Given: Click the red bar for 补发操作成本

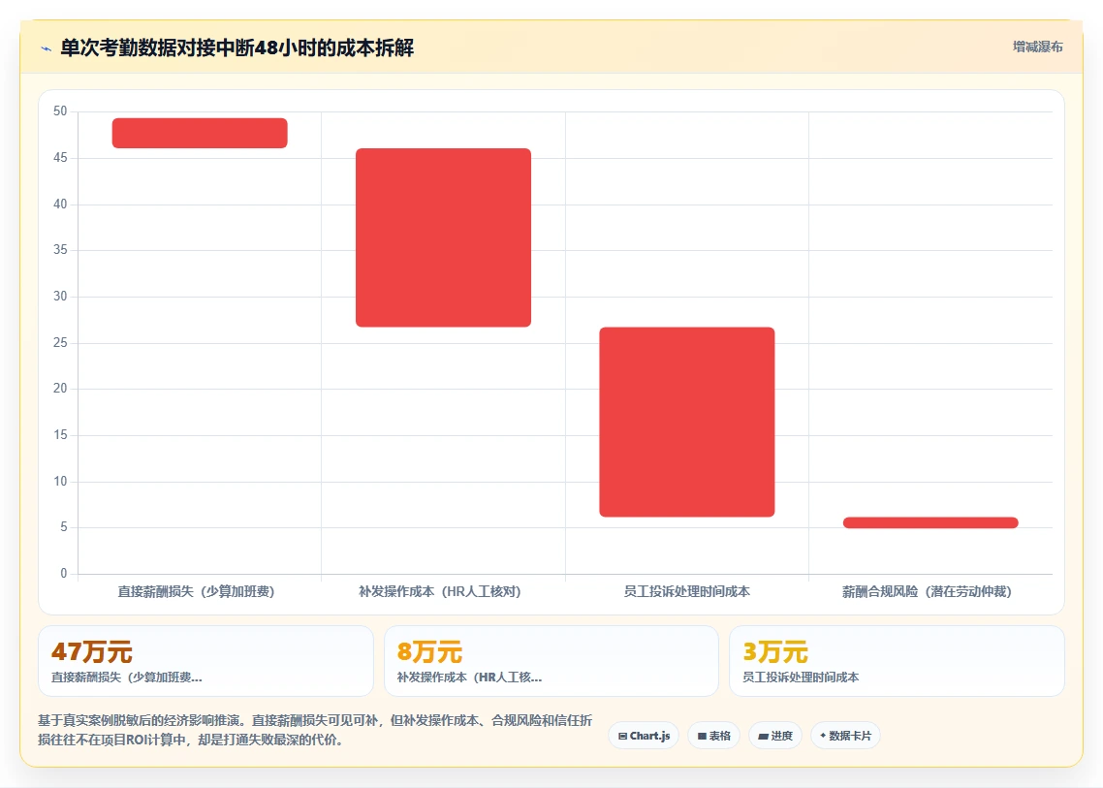Looking at the screenshot, I should pos(443,237).
